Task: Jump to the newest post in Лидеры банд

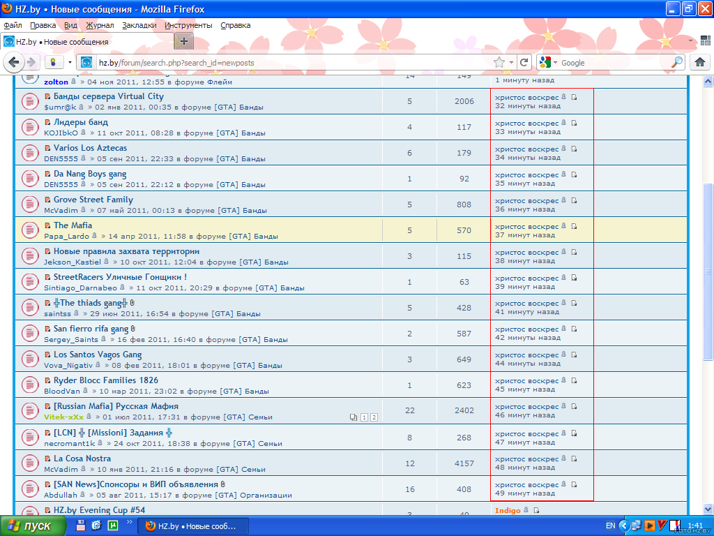Action: [47, 122]
